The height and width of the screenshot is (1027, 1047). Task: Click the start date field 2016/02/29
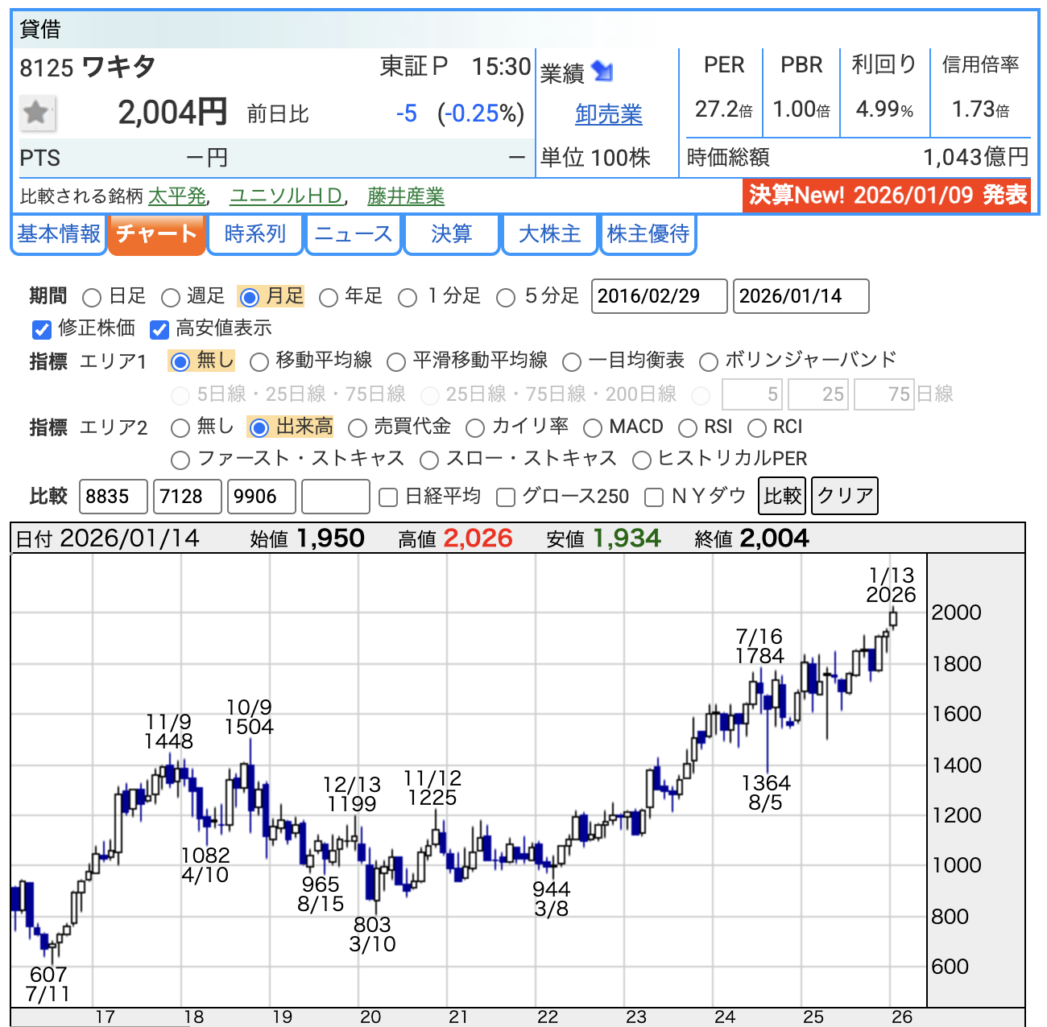(659, 296)
